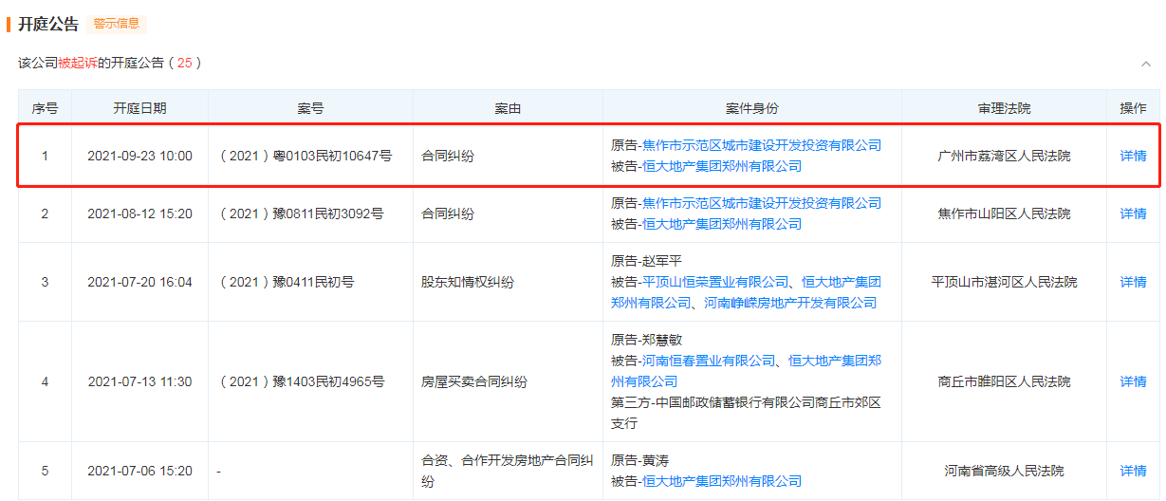Click the date 2021-07-06 15:20

139,471
